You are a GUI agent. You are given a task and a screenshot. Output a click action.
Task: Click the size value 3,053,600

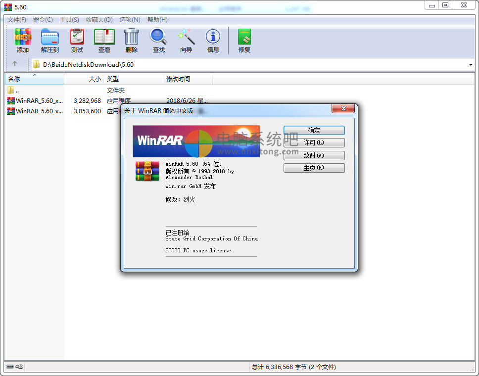tap(88, 111)
